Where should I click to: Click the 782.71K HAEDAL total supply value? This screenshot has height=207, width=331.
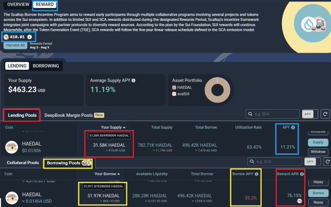pyautogui.click(x=155, y=145)
